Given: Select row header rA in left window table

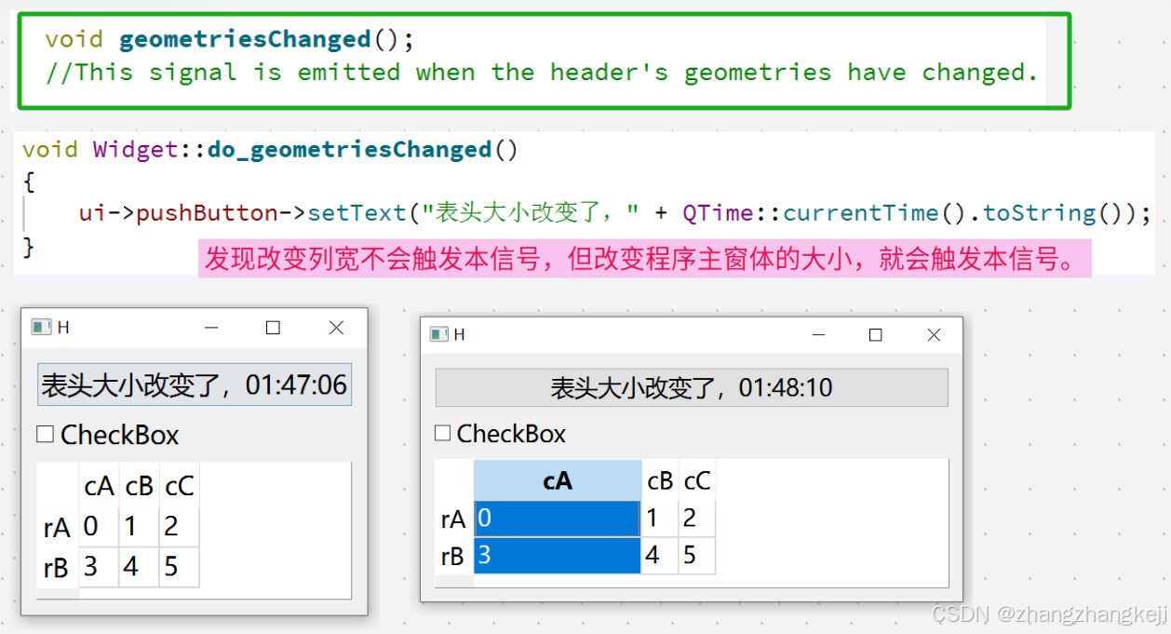Looking at the screenshot, I should (x=58, y=527).
